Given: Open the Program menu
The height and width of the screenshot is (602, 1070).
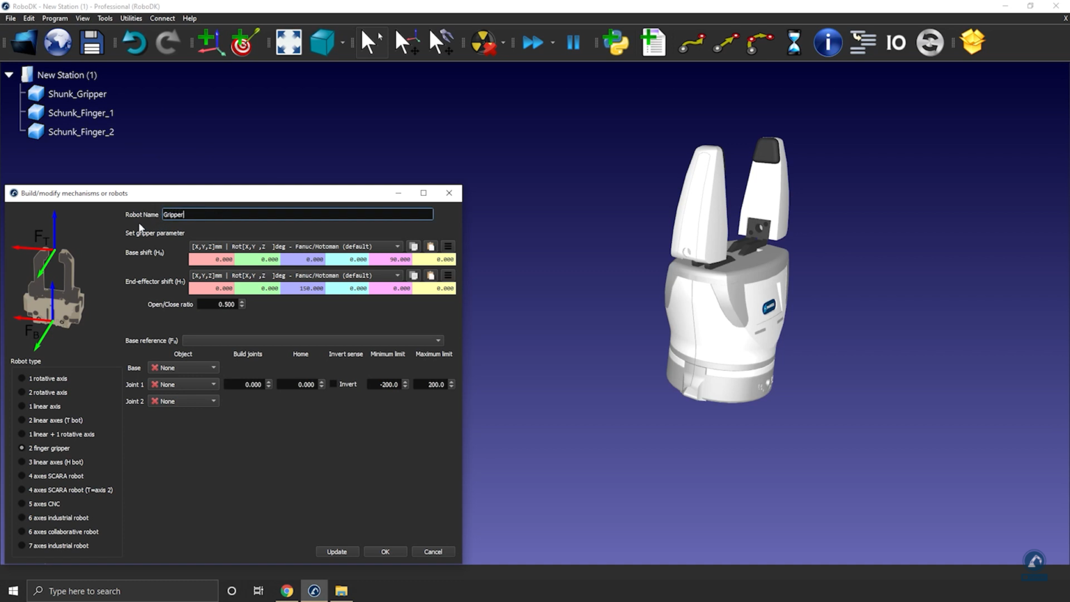Looking at the screenshot, I should pyautogui.click(x=54, y=18).
